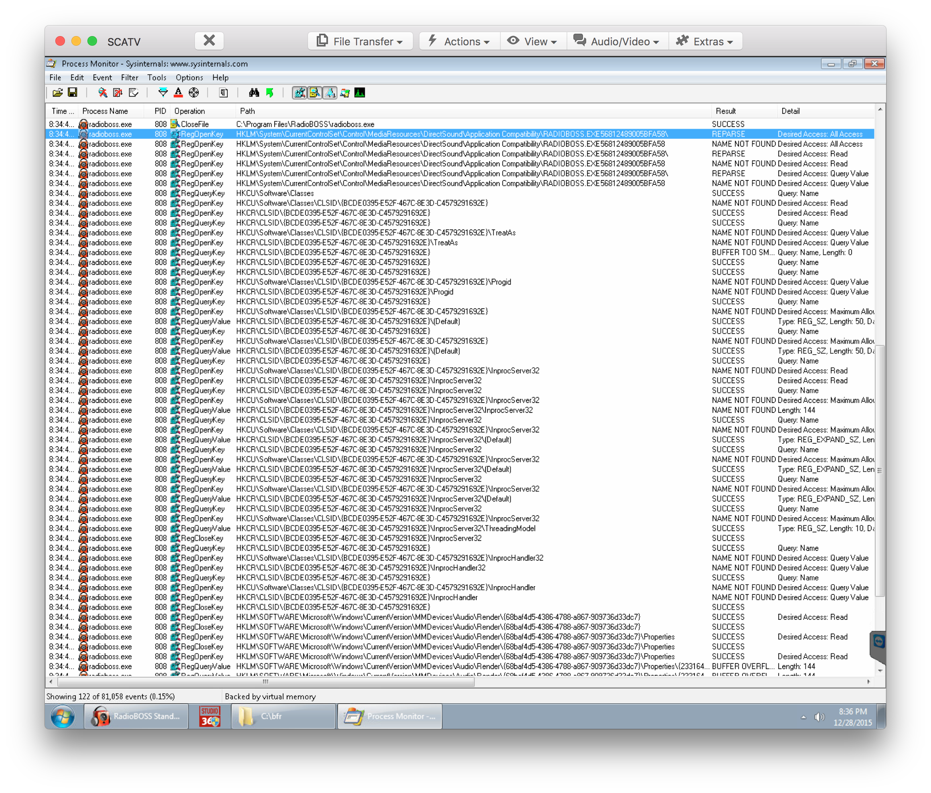The width and height of the screenshot is (931, 793).
Task: Sort by Result column header
Action: click(x=744, y=111)
